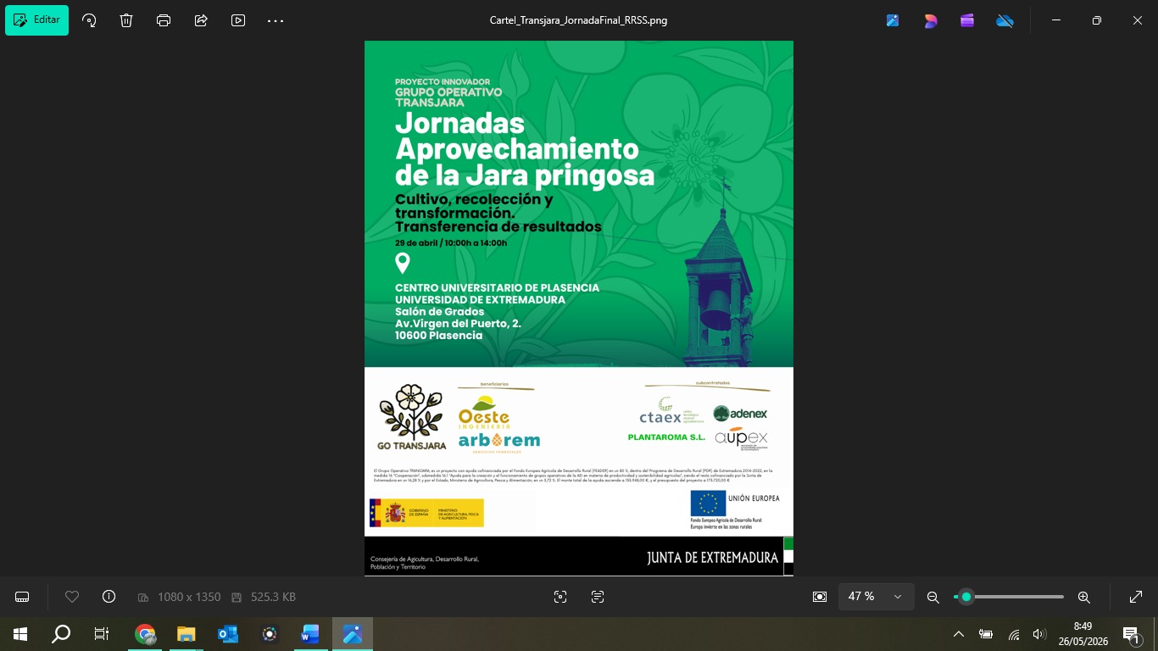1158x651 pixels.
Task: Open Task View on taskbar
Action: point(102,634)
